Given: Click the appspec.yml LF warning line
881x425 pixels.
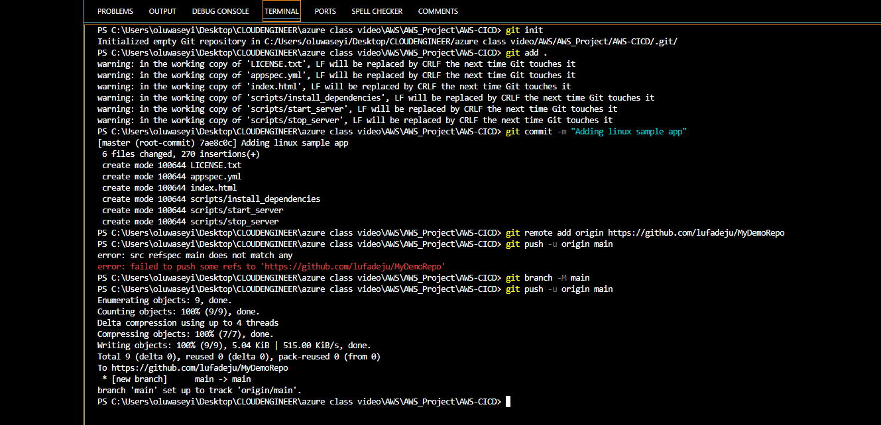Looking at the screenshot, I should coord(336,75).
